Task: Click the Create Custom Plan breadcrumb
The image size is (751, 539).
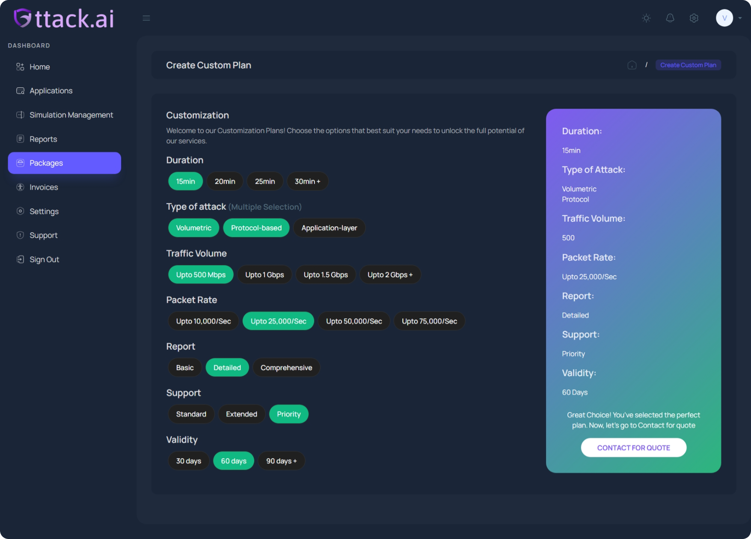Action: [688, 65]
